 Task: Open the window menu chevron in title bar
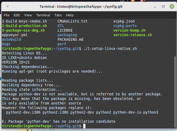pyautogui.click(x=7, y=6)
